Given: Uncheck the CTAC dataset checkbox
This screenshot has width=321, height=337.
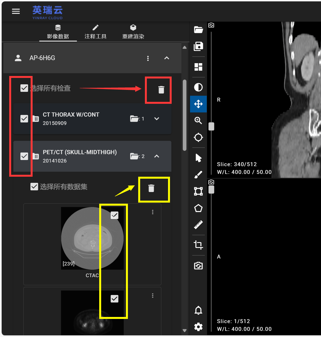Looking at the screenshot, I should coord(115,215).
